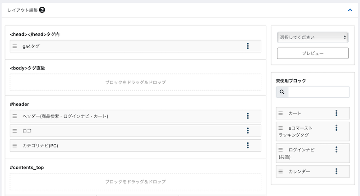Open eコマーストラッキングタグ block options
Viewport: 360px width, 196px height.
click(337, 128)
